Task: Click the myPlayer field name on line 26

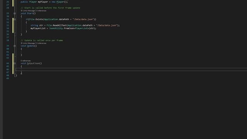Action: [43, 2]
